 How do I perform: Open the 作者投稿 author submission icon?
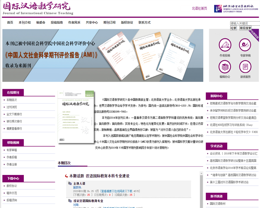[225, 45]
